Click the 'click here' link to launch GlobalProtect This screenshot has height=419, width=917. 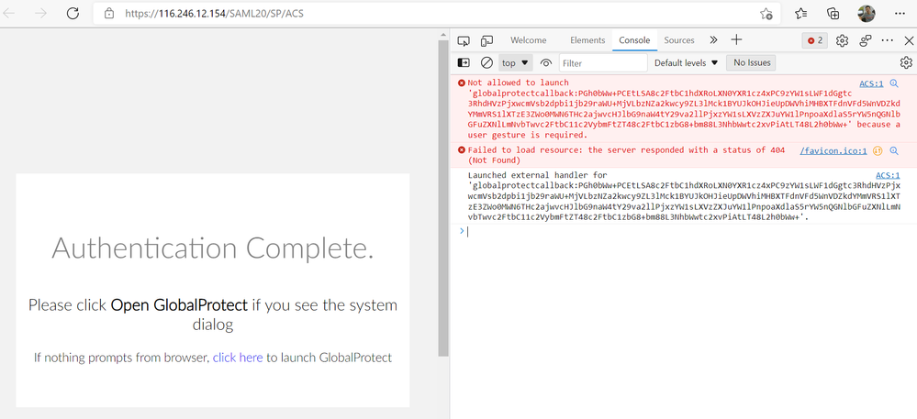(x=238, y=358)
